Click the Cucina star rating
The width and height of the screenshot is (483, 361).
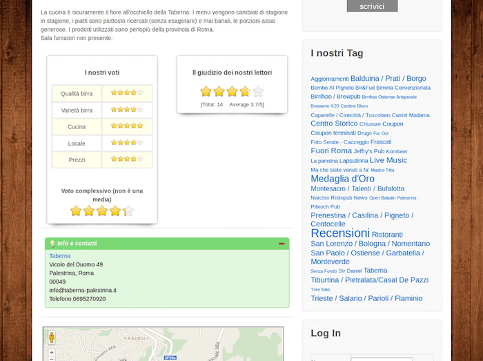[x=127, y=126]
